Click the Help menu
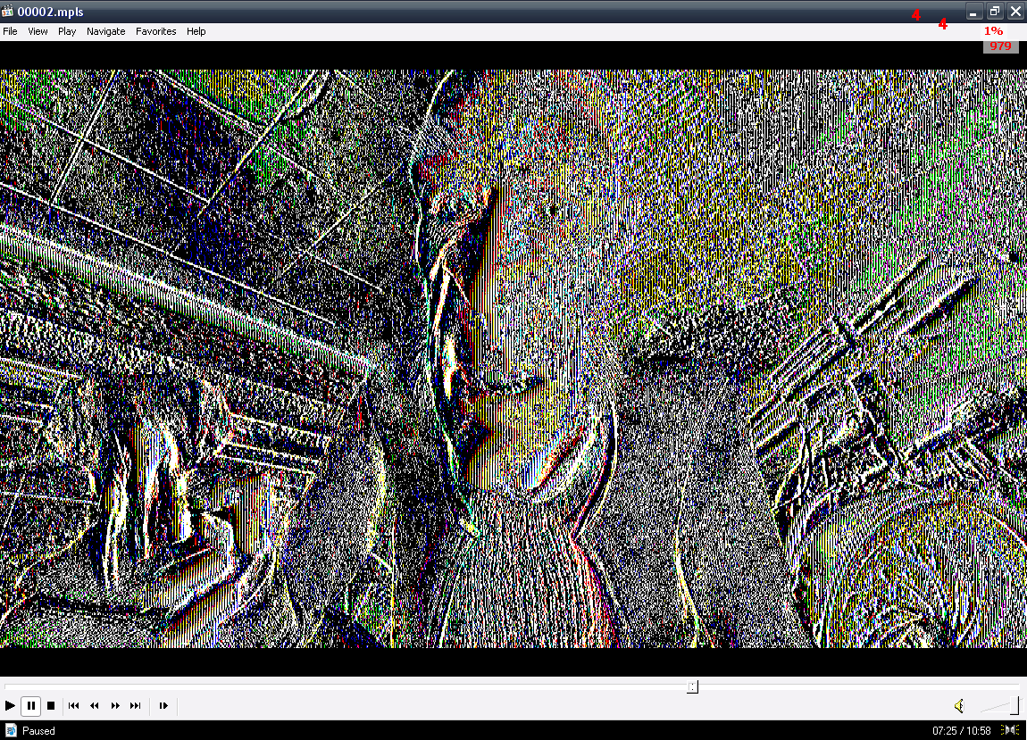The width and height of the screenshot is (1027, 740). click(x=196, y=31)
